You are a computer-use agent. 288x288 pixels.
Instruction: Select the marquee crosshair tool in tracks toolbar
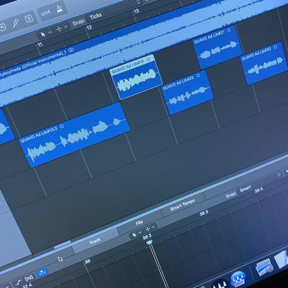tap(59, 29)
